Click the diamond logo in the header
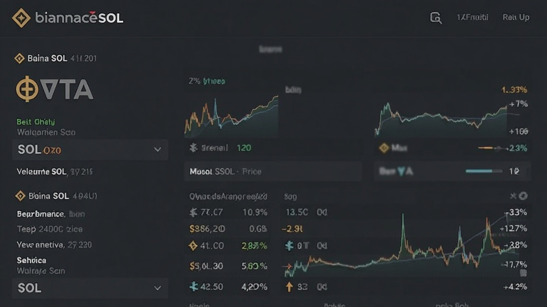Image resolution: width=547 pixels, height=307 pixels. coord(21,18)
